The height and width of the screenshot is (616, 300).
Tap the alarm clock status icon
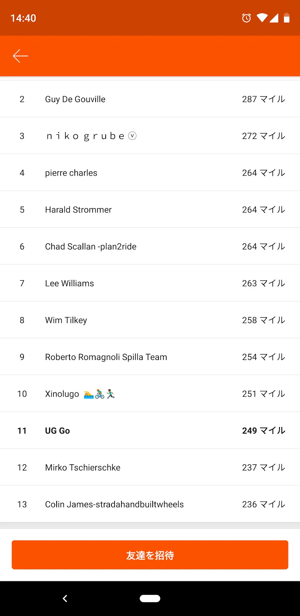(x=246, y=18)
